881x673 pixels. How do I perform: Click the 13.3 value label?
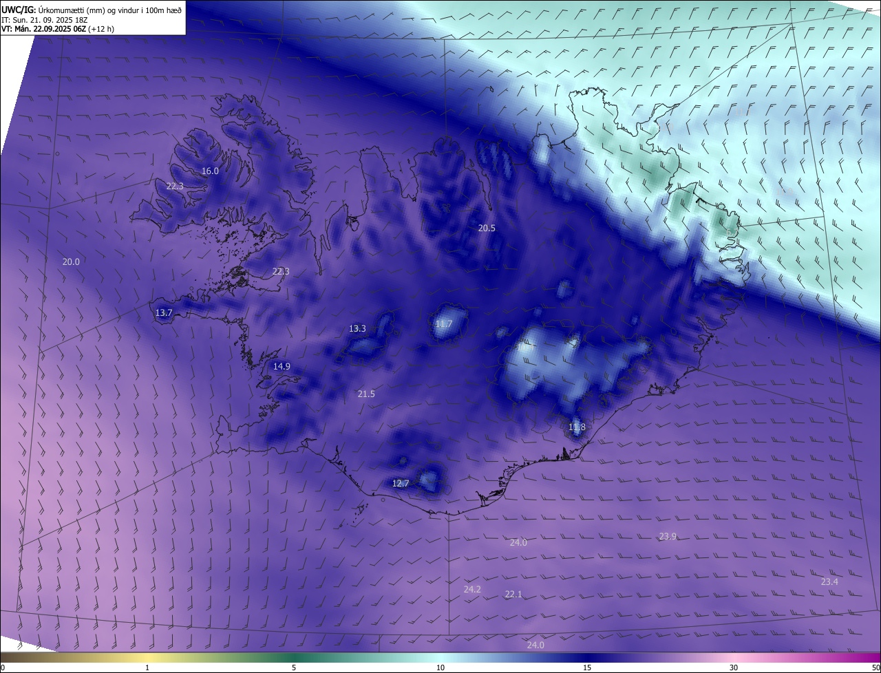(357, 328)
